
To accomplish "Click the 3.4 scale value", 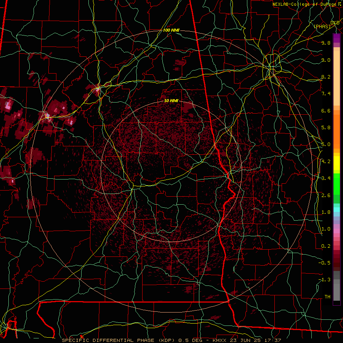I will (x=326, y=178).
